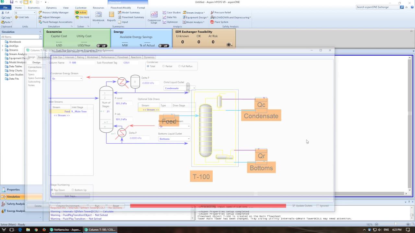Set solver to Active
The width and height of the screenshot is (415, 233).
click(x=81, y=13)
